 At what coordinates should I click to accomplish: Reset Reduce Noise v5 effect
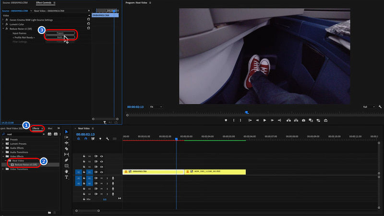click(x=88, y=28)
